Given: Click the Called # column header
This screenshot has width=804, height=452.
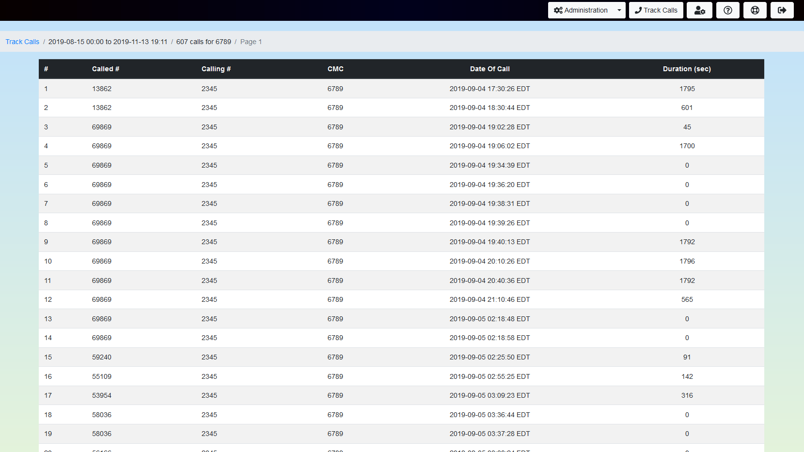Looking at the screenshot, I should [x=106, y=69].
